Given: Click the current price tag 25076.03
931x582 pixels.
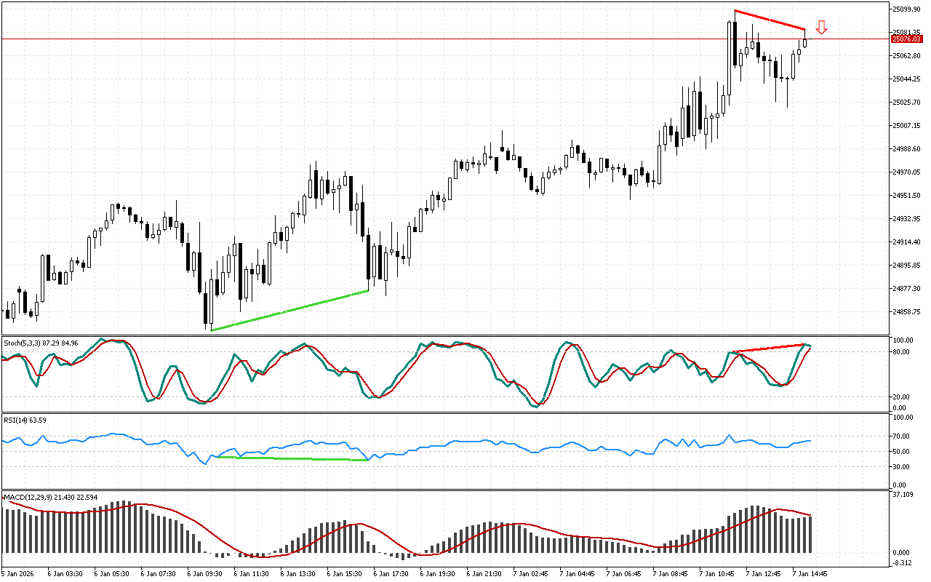Looking at the screenshot, I should (905, 39).
